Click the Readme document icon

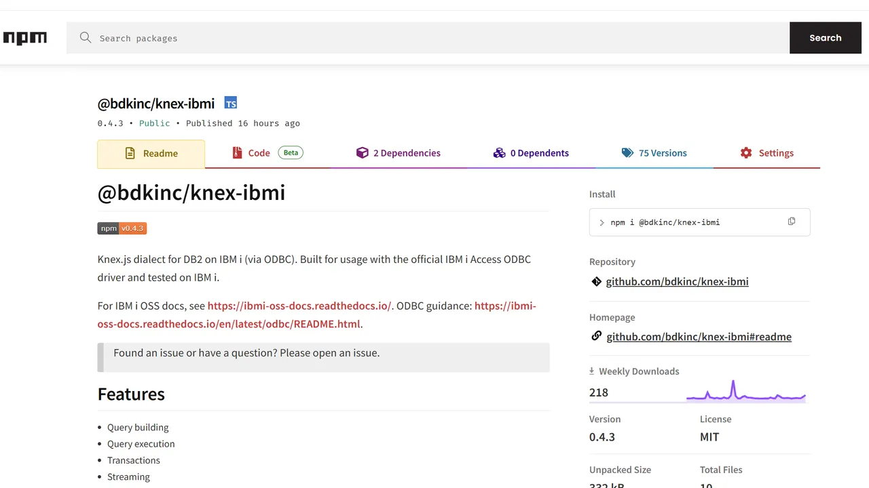click(x=130, y=154)
